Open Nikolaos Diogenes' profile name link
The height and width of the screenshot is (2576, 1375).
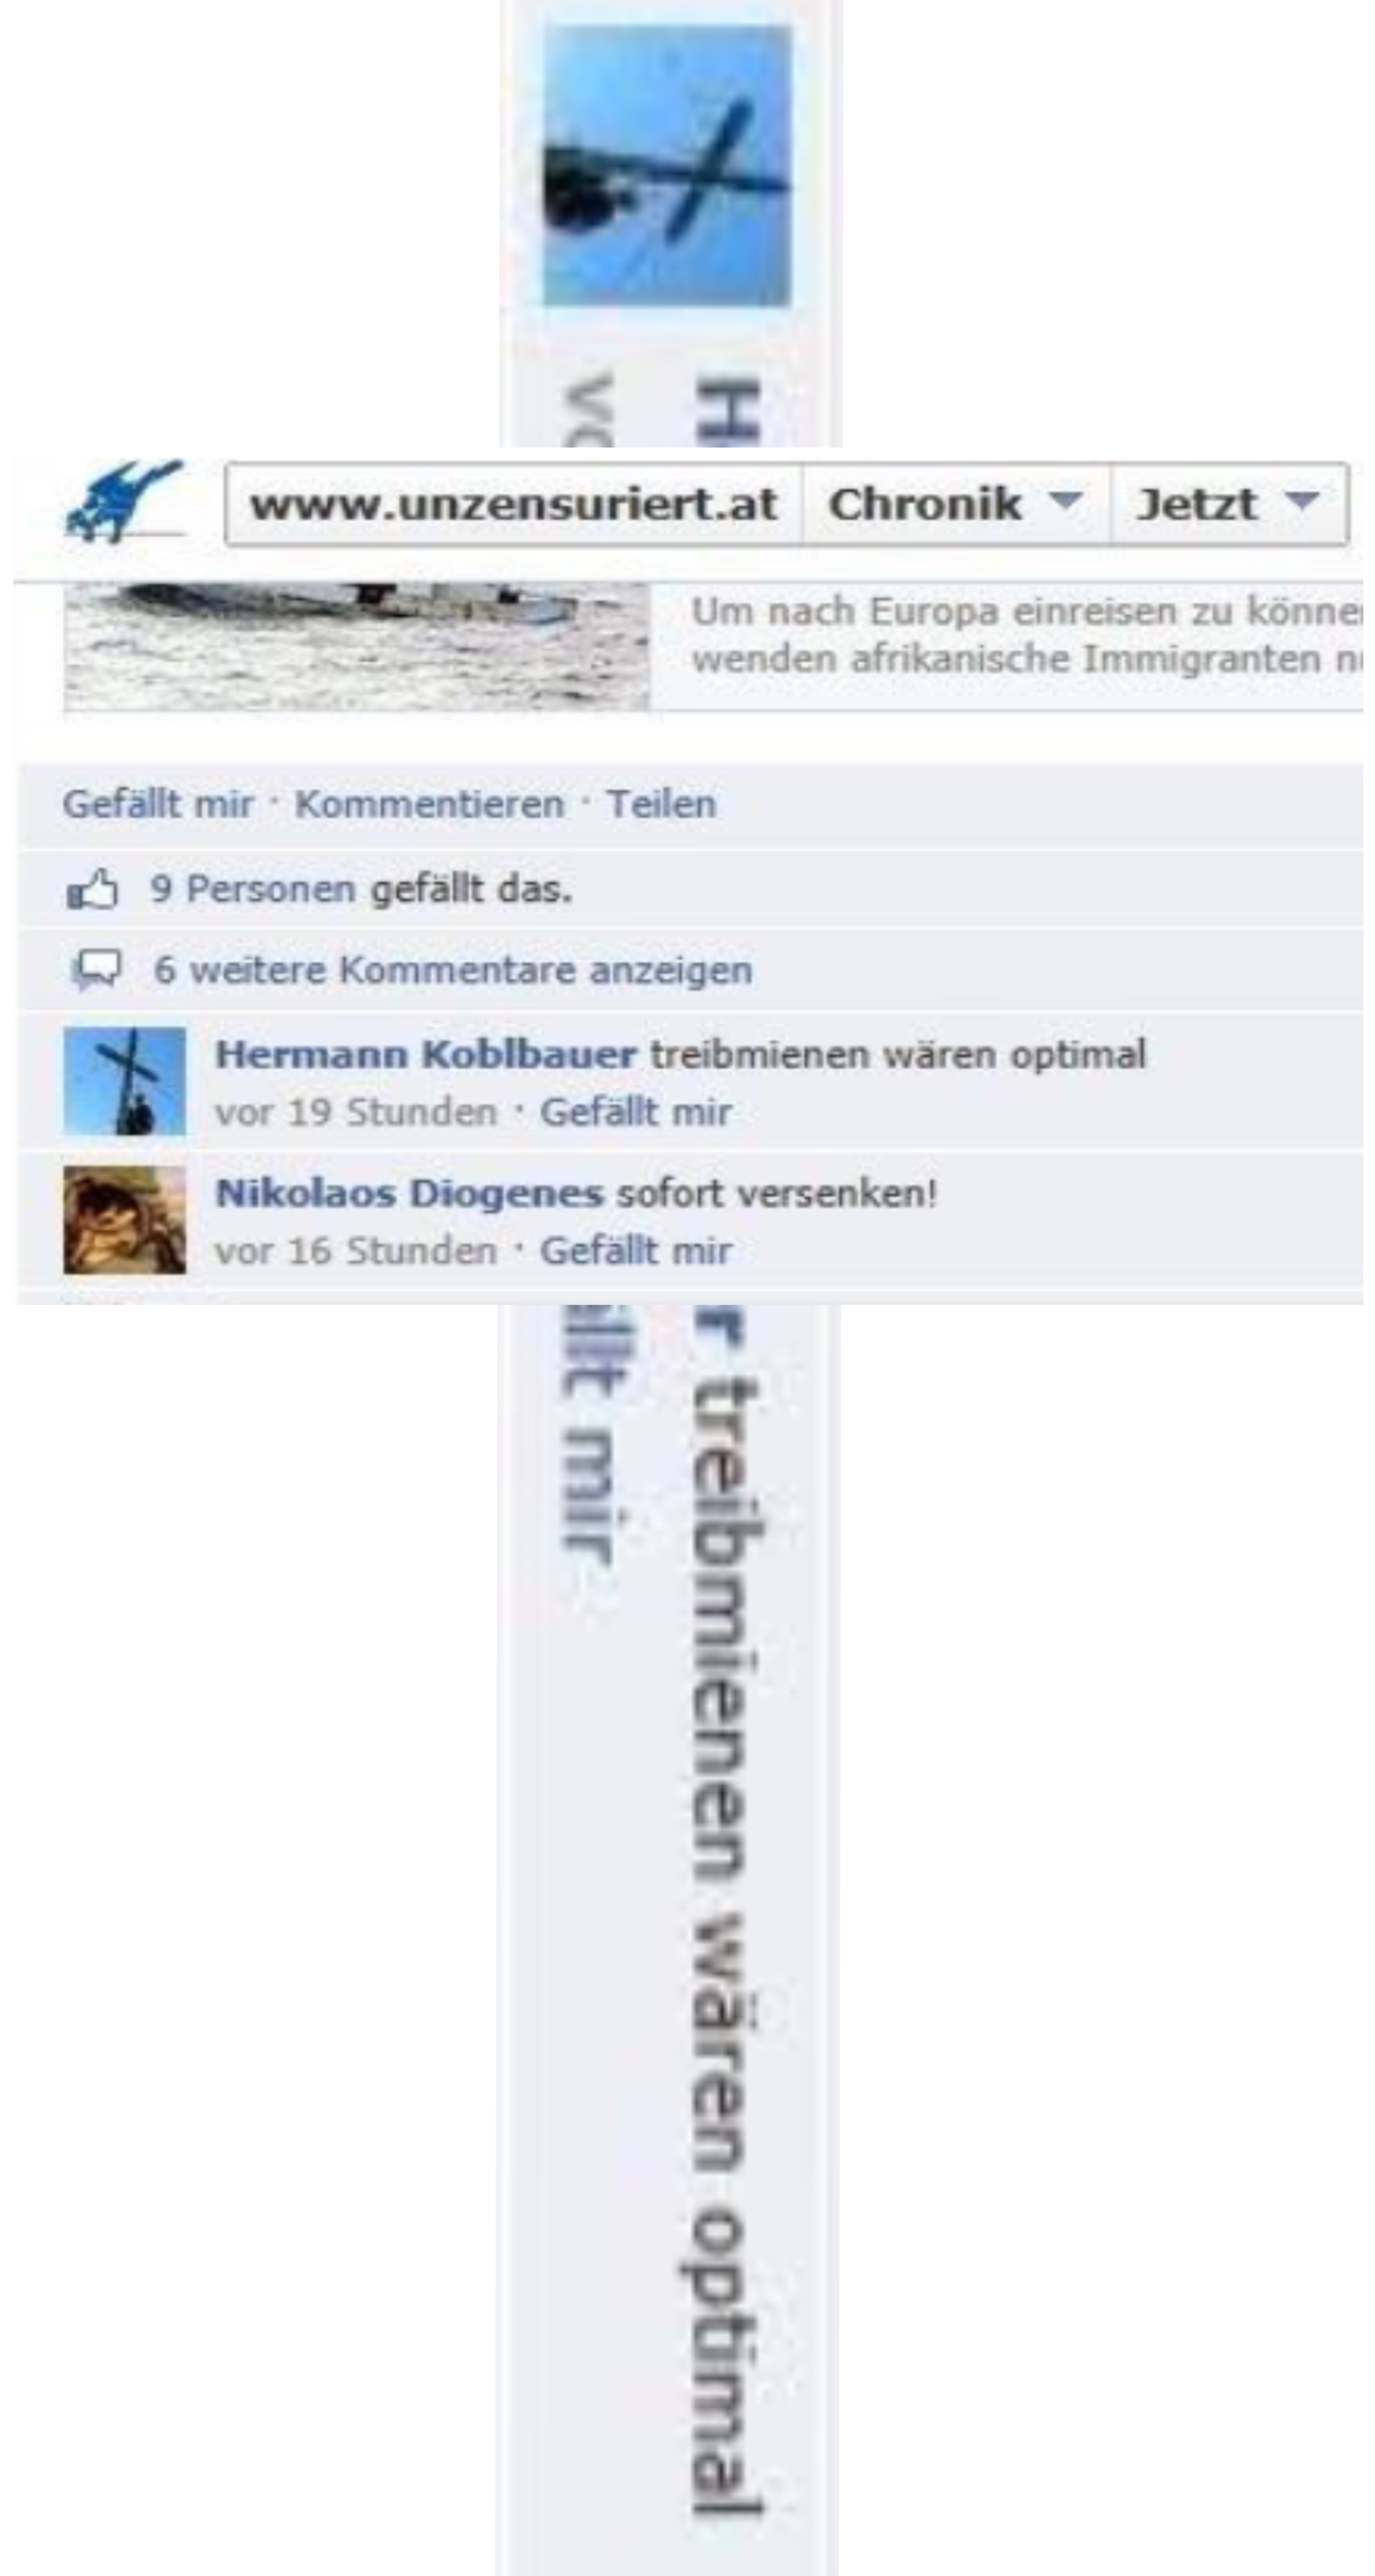[410, 1193]
